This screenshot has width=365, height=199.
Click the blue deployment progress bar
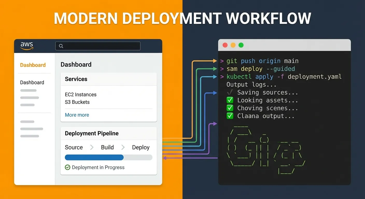click(94, 158)
